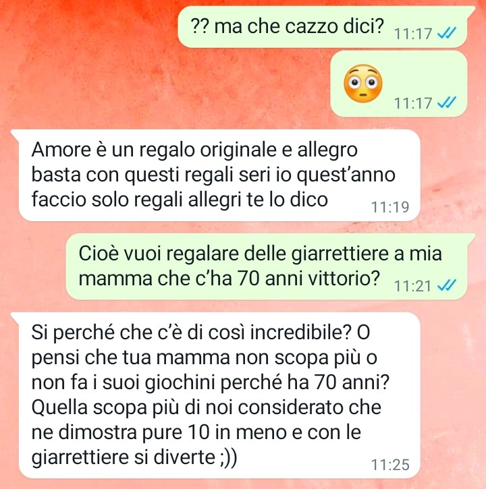
Task: Click 11:17 timestamp on the first message
Action: (x=412, y=33)
